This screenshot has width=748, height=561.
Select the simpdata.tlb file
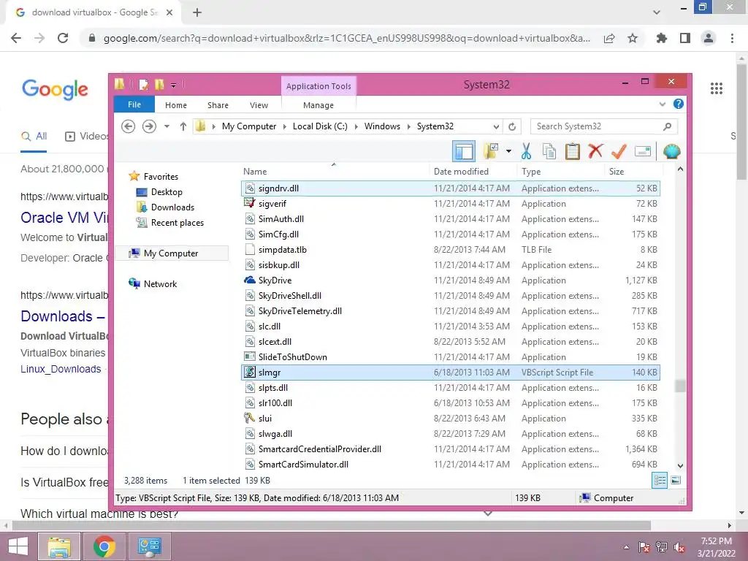[450, 250]
